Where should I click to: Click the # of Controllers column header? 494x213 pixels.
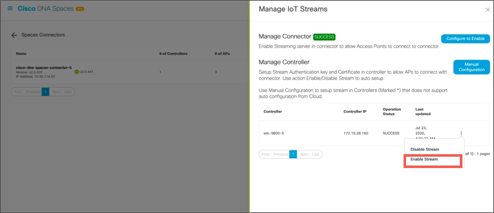[x=173, y=53]
